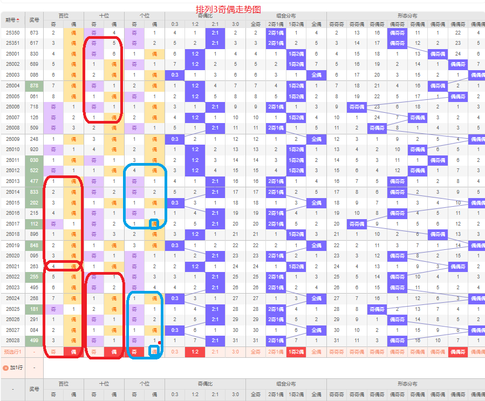Screen dimensions: 485x401
Task: Click award number 086
Action: 34,75
